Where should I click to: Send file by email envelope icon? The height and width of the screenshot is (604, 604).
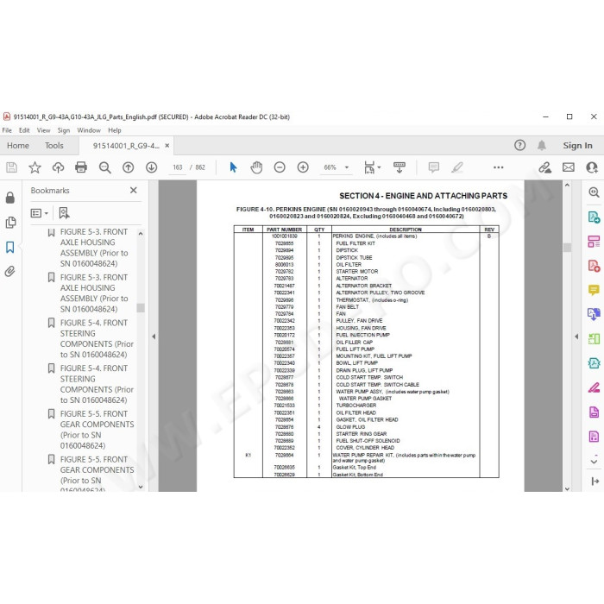click(x=568, y=167)
